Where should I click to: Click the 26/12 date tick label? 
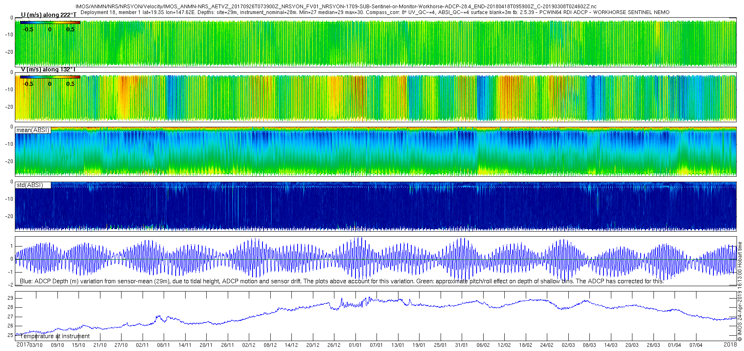tap(334, 345)
